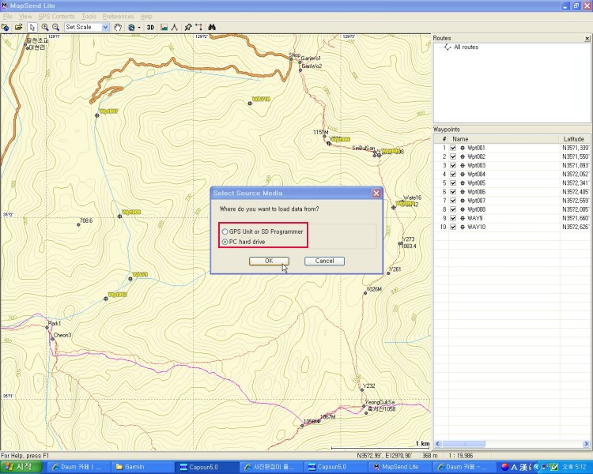Expand the globe icon dropdown arrow
The image size is (593, 474).
(139, 27)
